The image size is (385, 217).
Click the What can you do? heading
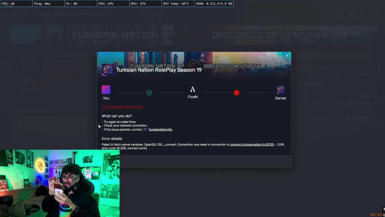pyautogui.click(x=117, y=116)
